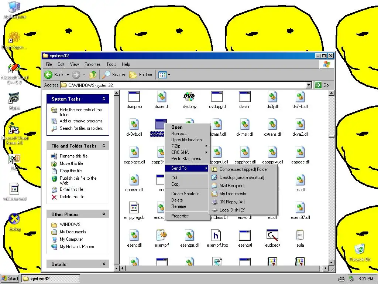Select the dx3j.dll file icon
The height and width of the screenshot is (284, 378).
point(272,97)
